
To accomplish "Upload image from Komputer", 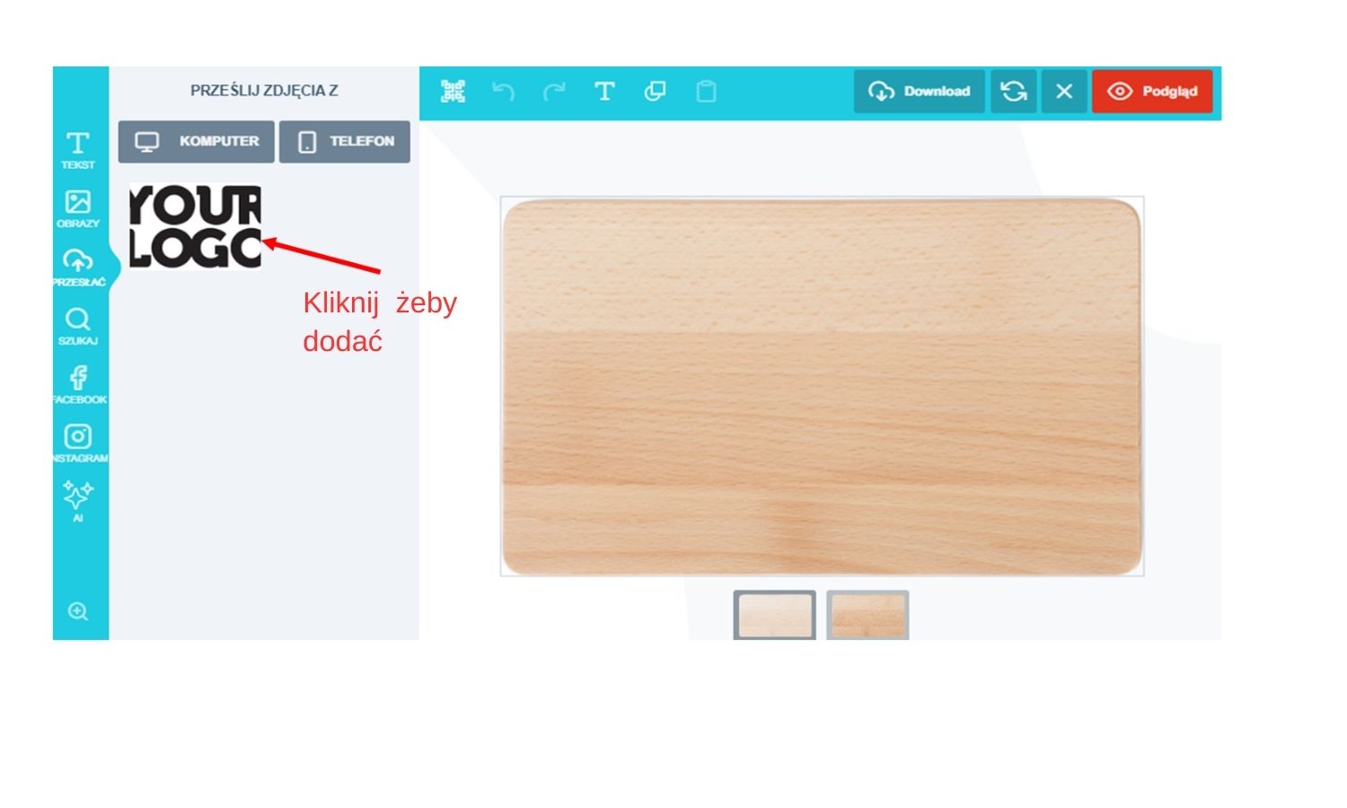I will tap(196, 142).
